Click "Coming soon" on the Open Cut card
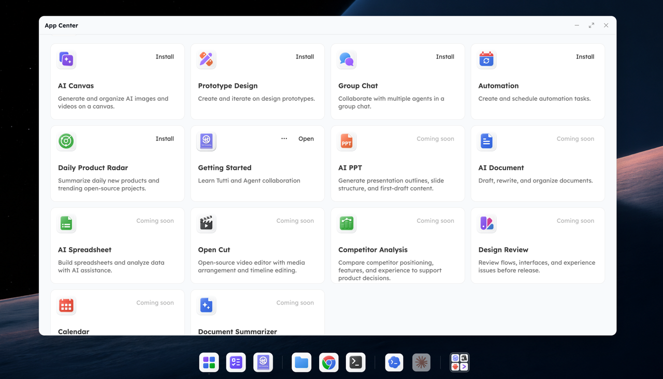The height and width of the screenshot is (379, 663). 295,221
